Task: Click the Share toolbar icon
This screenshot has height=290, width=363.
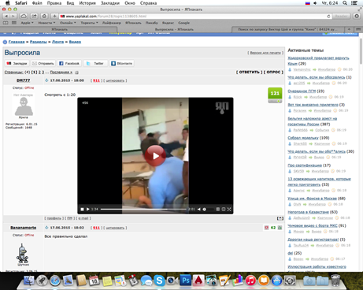Action: click(35, 17)
